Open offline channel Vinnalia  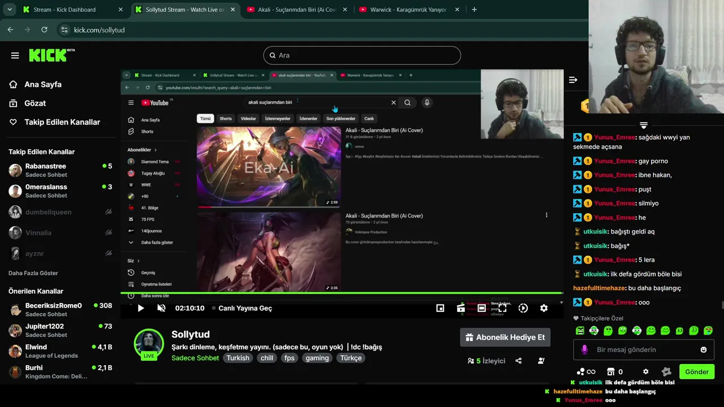click(60, 232)
